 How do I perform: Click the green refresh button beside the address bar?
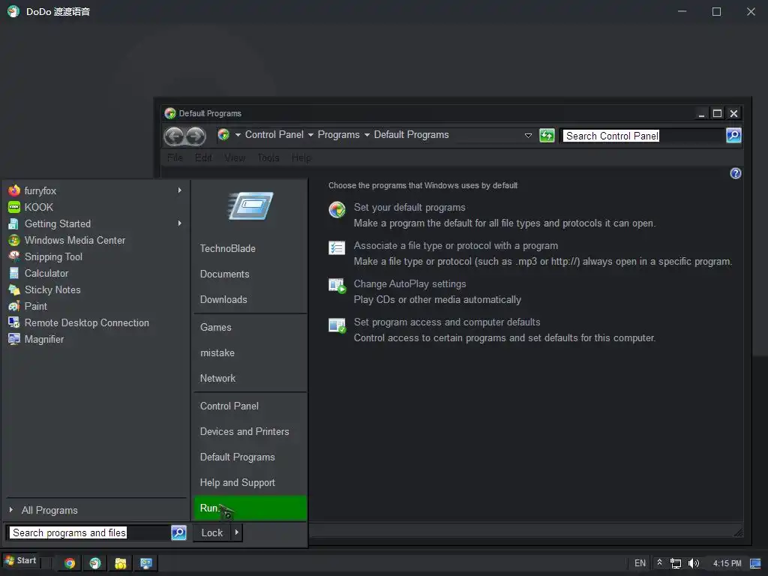[547, 136]
